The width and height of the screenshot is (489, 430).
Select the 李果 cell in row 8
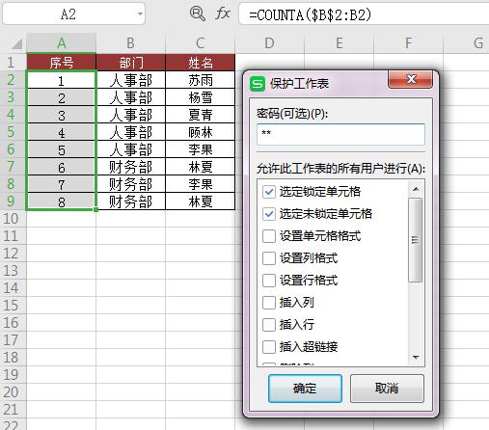[x=201, y=184]
